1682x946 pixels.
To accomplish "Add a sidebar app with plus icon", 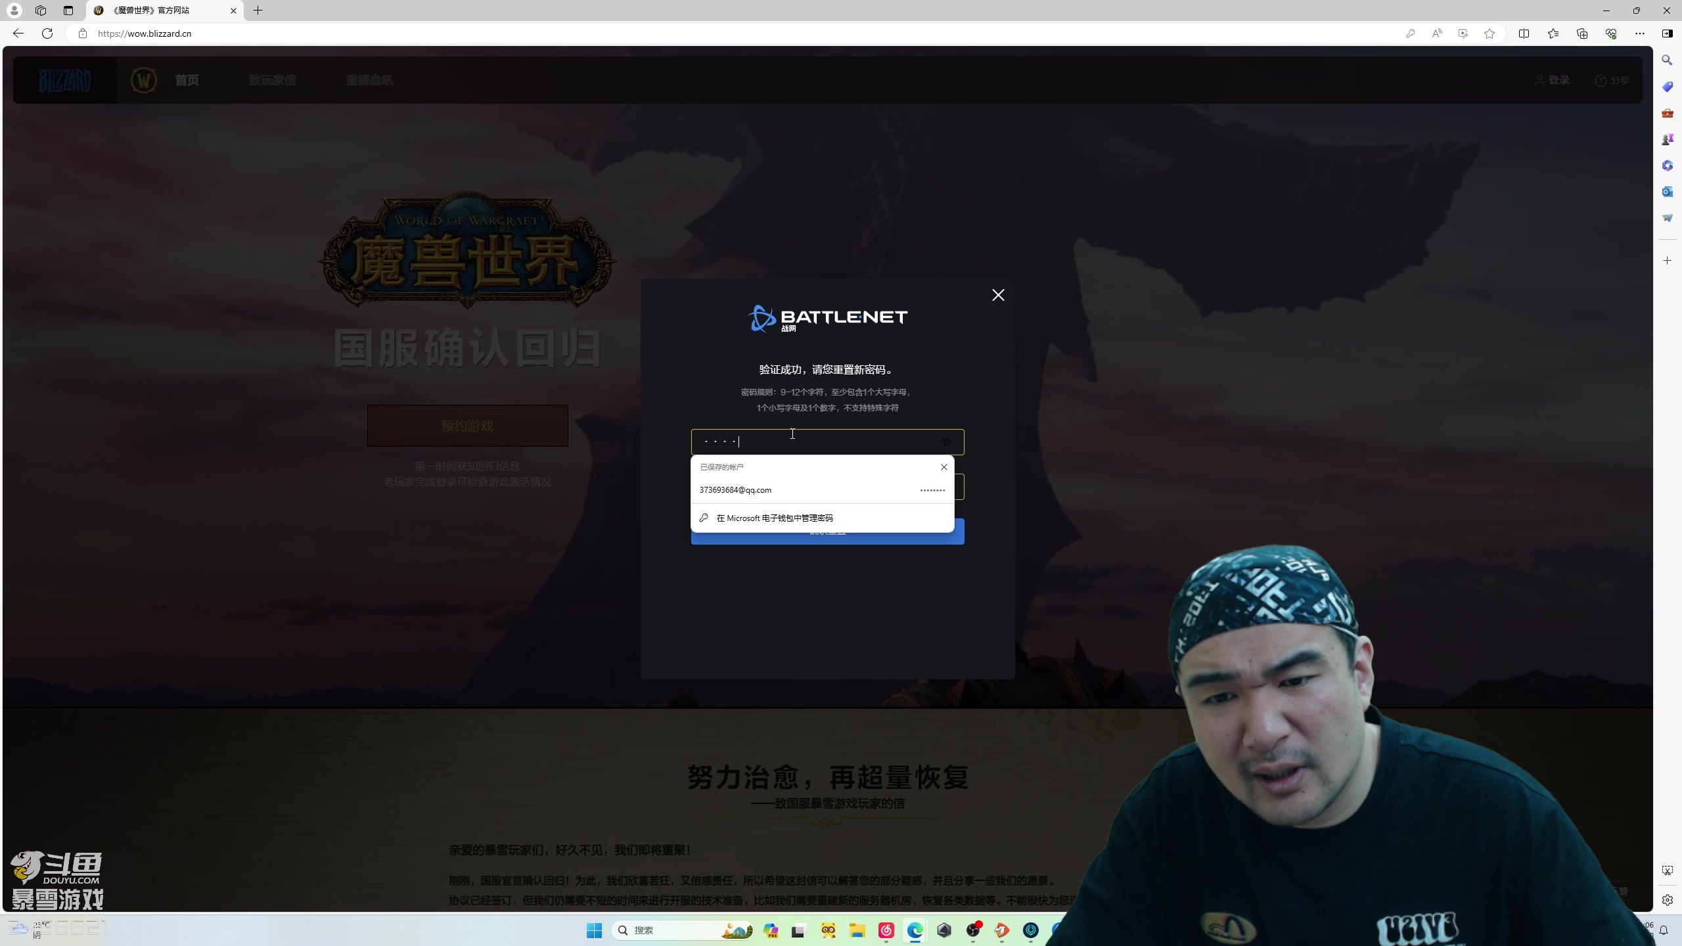I will [x=1668, y=261].
